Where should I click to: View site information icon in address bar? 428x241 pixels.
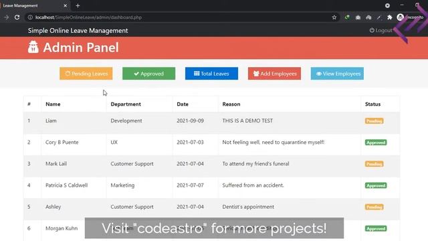(30, 17)
